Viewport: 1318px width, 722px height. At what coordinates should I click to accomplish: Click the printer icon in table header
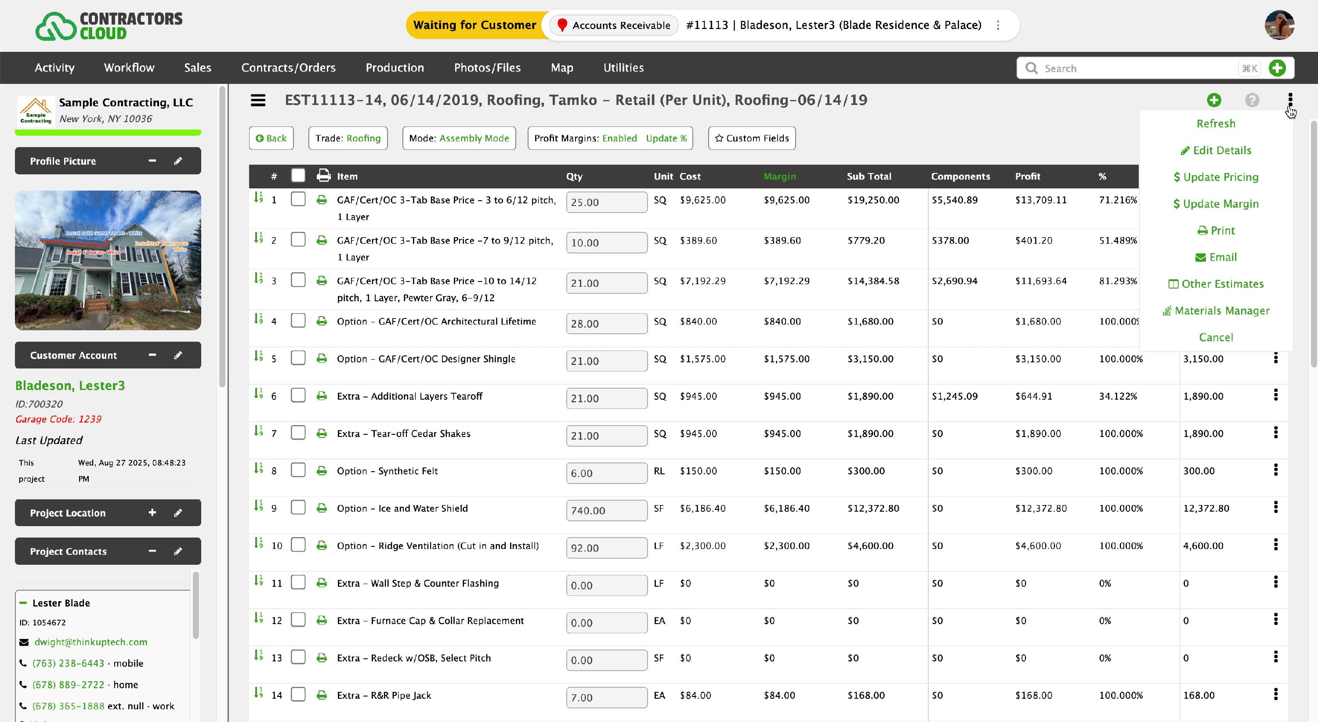[x=323, y=175]
